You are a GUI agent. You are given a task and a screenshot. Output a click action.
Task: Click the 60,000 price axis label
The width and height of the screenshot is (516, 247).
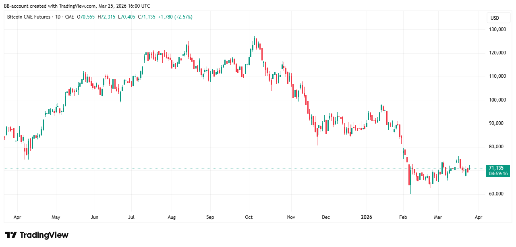(x=497, y=194)
